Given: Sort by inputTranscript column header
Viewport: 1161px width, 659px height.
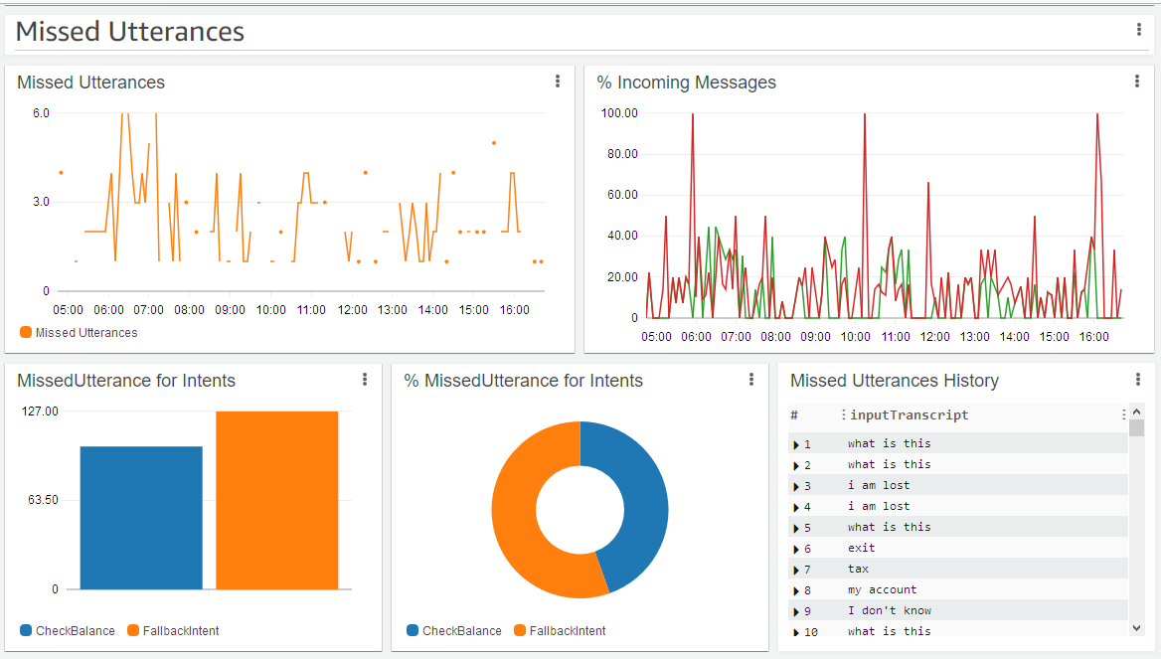Looking at the screenshot, I should click(909, 414).
